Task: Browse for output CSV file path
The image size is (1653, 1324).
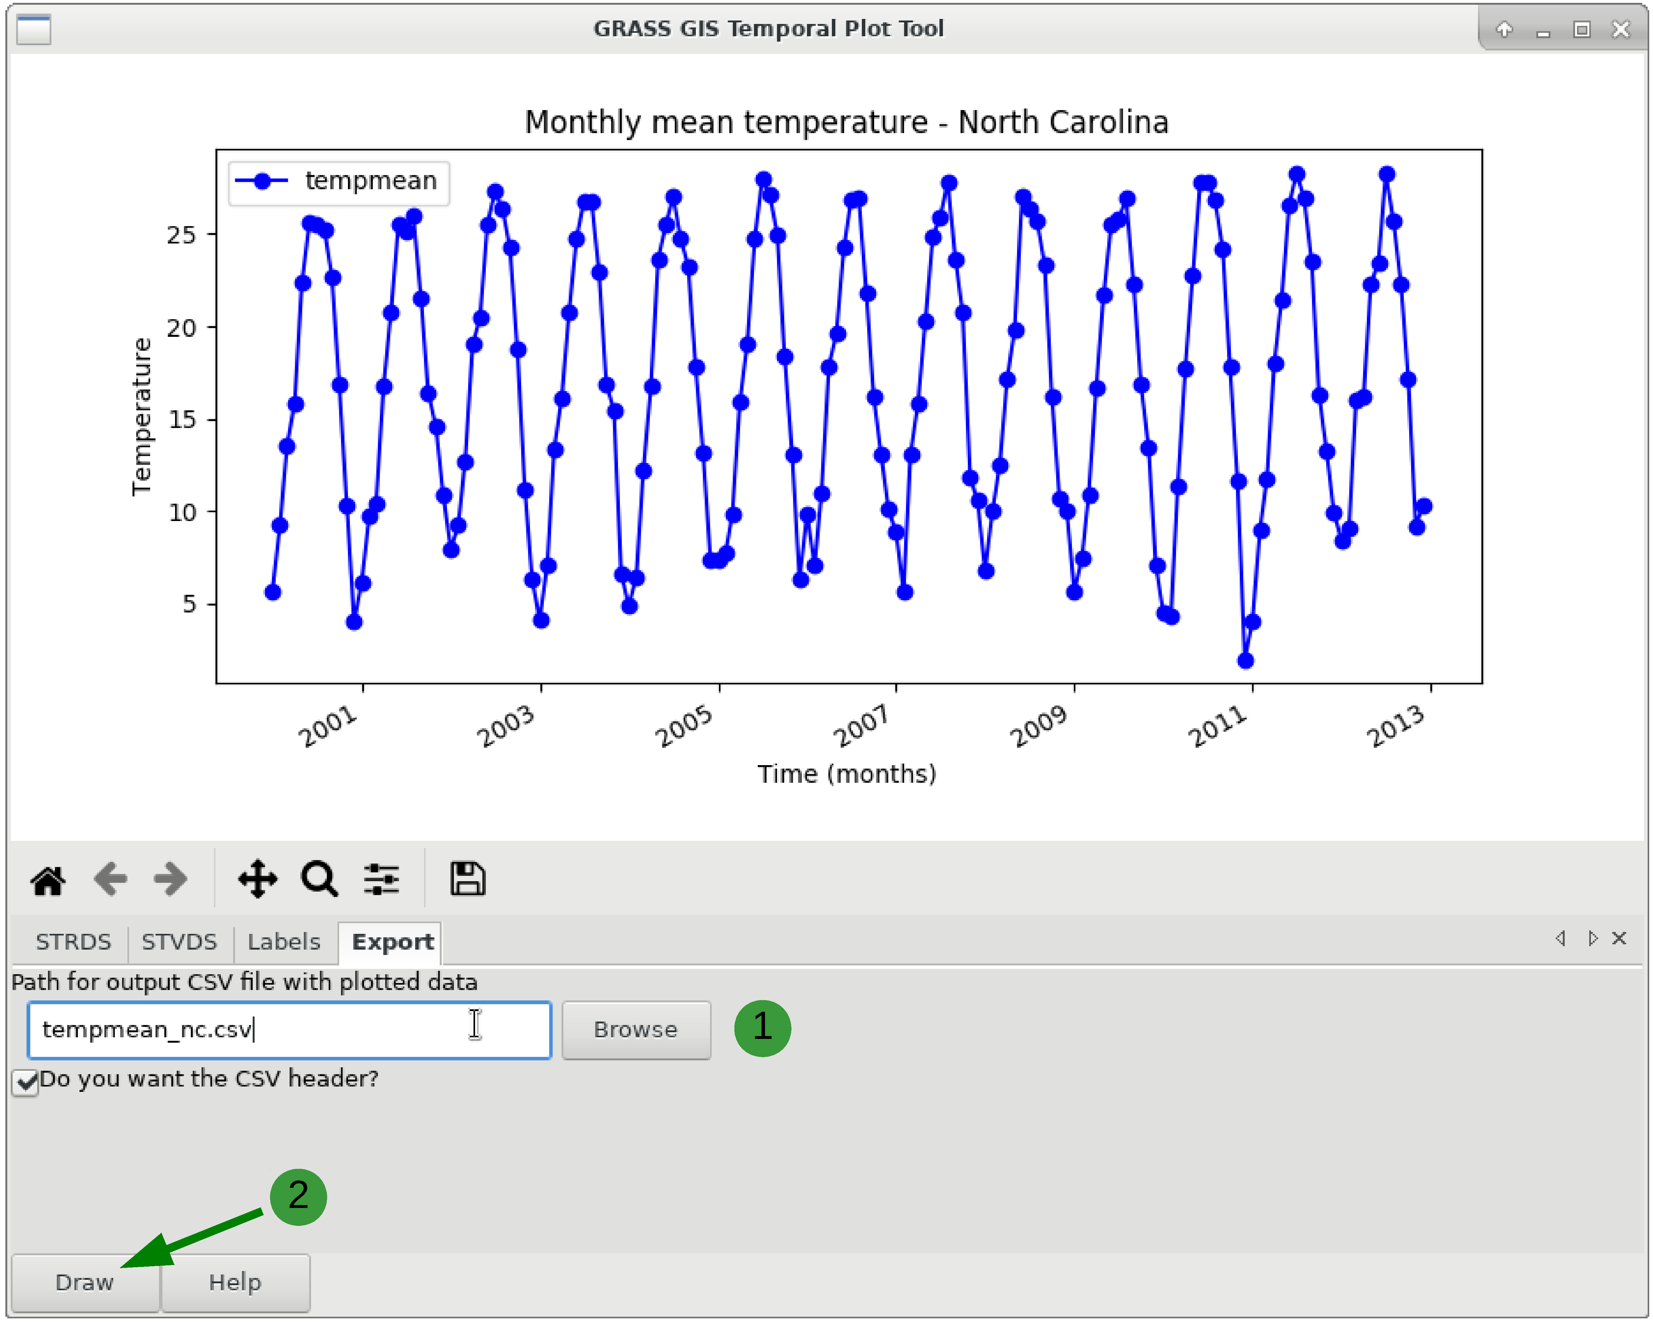Action: [x=636, y=1030]
